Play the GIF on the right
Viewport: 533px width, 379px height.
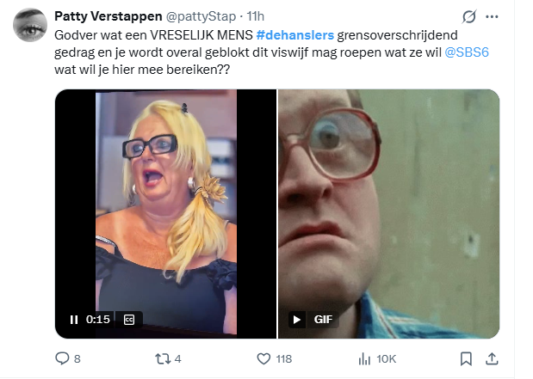pyautogui.click(x=297, y=320)
